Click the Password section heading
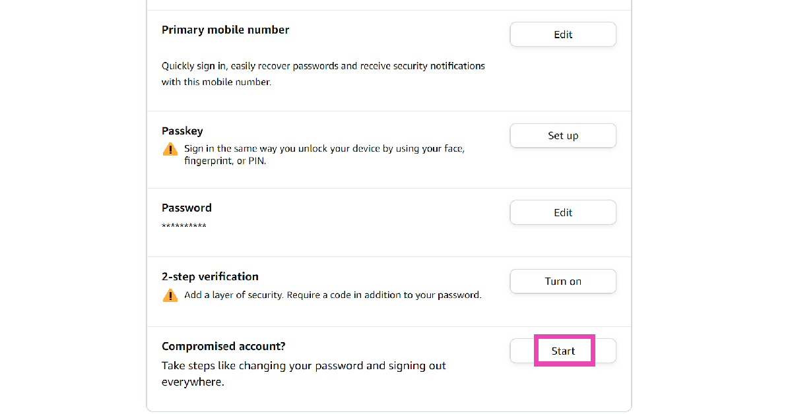 point(187,208)
